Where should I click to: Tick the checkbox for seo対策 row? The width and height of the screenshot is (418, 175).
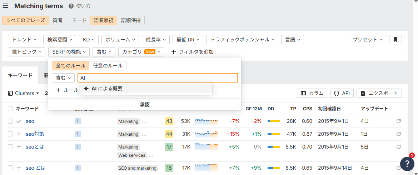[x=10, y=134]
